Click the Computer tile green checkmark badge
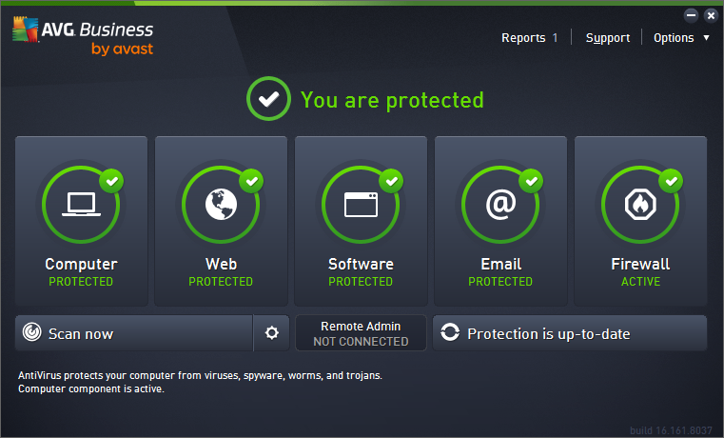Image resolution: width=724 pixels, height=438 pixels. click(112, 180)
